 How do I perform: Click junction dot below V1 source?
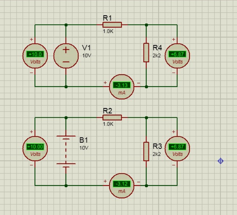[x=66, y=87]
